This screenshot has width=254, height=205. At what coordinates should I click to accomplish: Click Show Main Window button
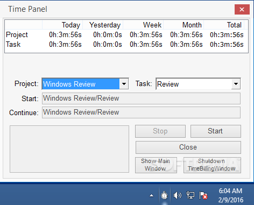(156, 165)
